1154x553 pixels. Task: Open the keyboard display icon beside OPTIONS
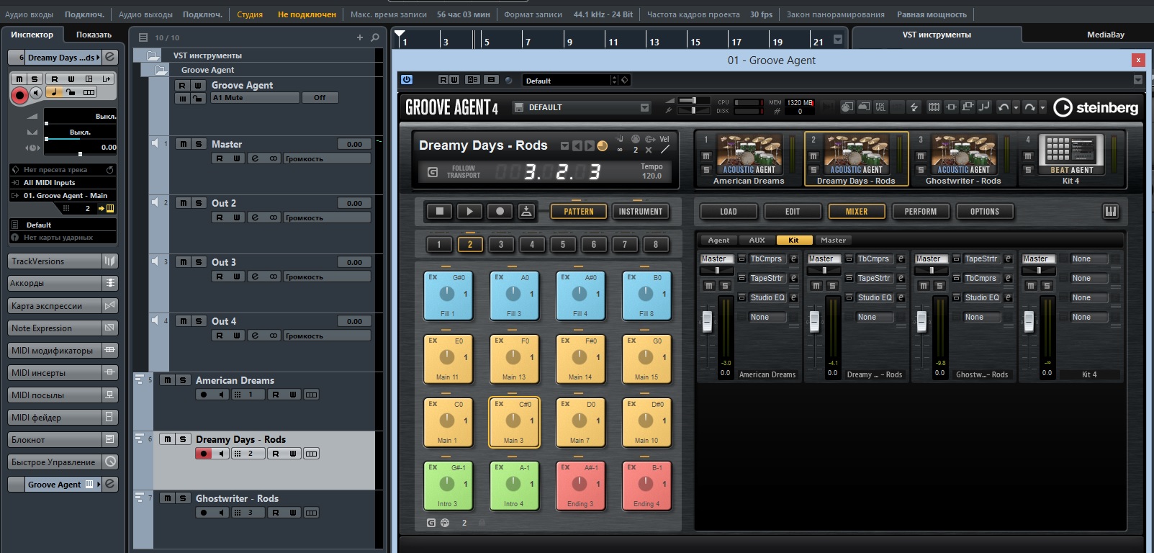(x=1110, y=211)
